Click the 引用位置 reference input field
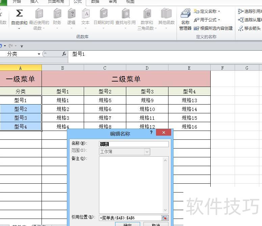Image resolution: width=262 pixels, height=226 pixels. click(130, 218)
